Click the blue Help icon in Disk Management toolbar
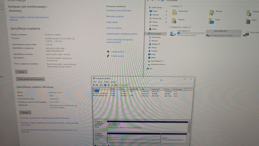 click(x=105, y=85)
